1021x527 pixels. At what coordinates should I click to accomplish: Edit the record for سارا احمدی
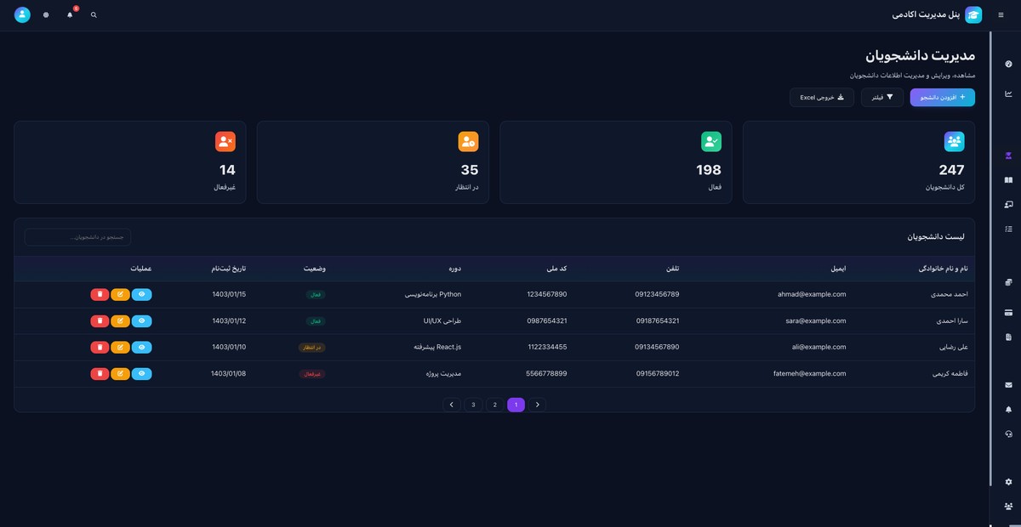[120, 320]
